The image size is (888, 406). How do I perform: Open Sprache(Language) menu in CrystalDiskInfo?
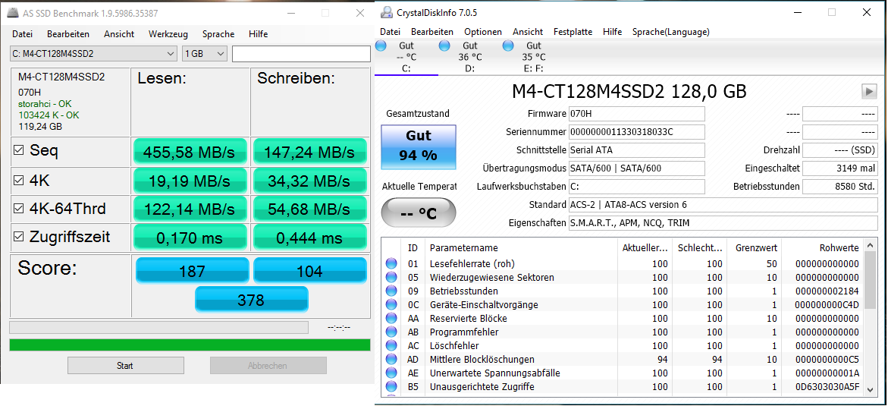point(671,32)
